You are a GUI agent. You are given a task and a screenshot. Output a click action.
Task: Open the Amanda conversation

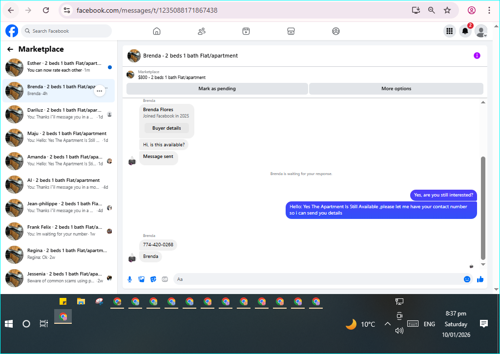pyautogui.click(x=59, y=161)
